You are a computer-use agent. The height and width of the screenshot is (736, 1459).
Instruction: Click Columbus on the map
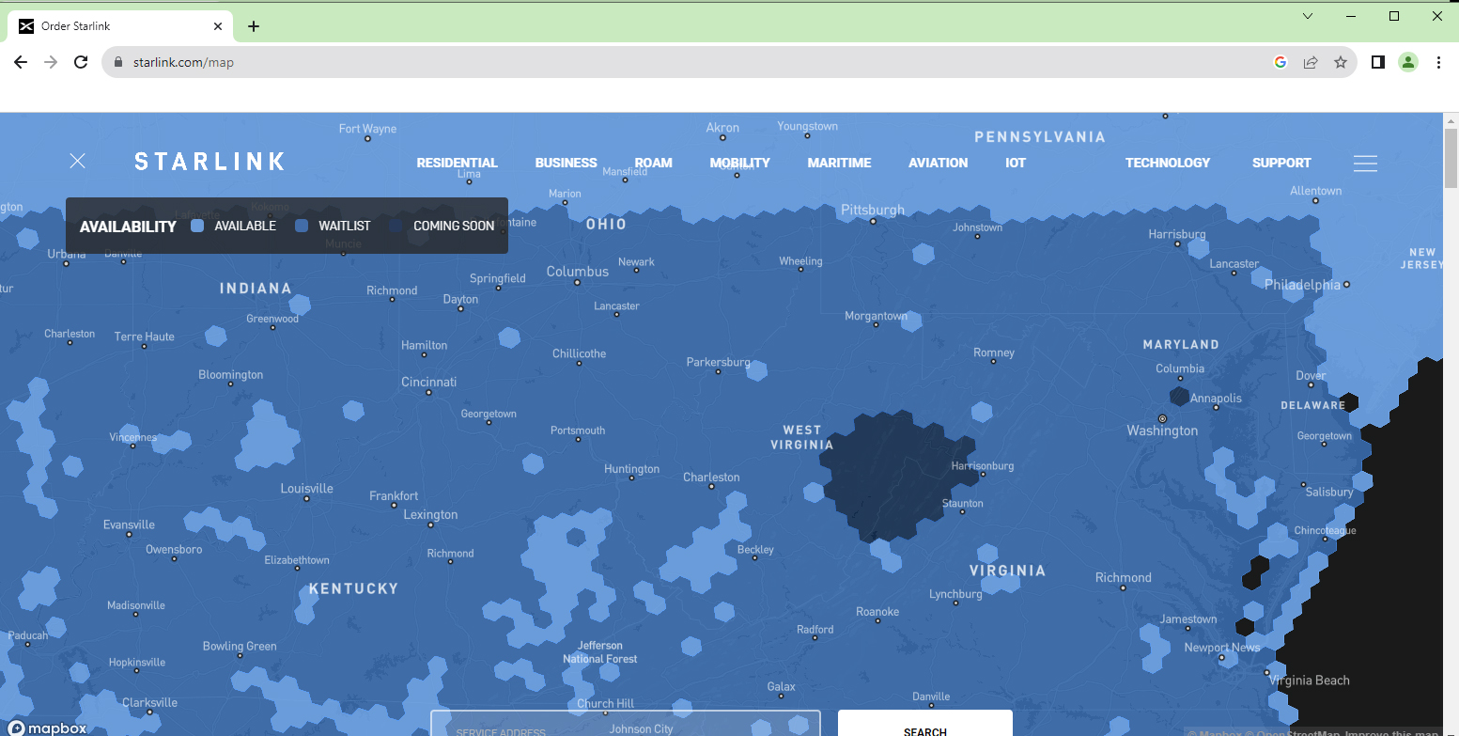578,271
